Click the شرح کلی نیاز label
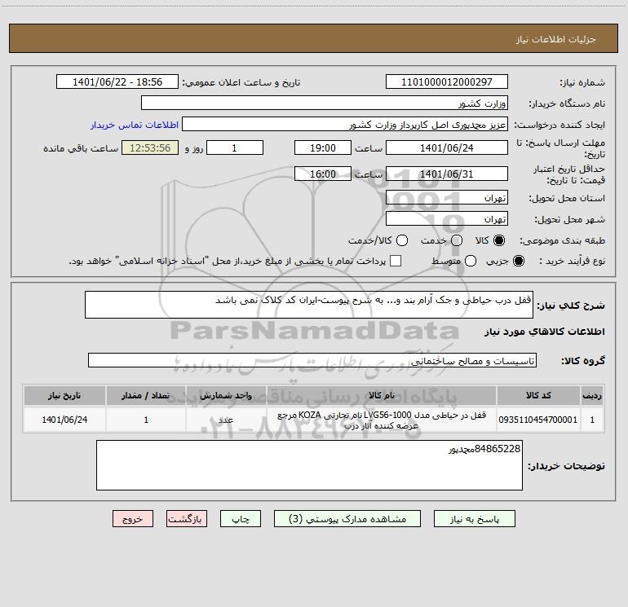Screen dimensions: 628x607 [x=571, y=306]
